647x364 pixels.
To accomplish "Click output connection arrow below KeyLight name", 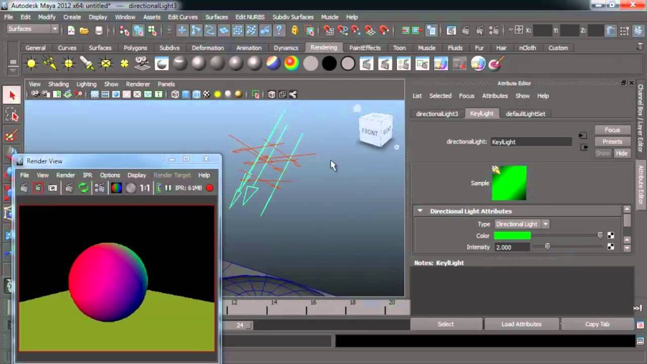I will (584, 147).
